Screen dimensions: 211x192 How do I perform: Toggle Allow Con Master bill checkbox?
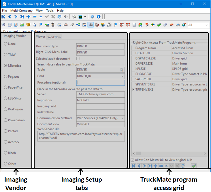point(133,160)
